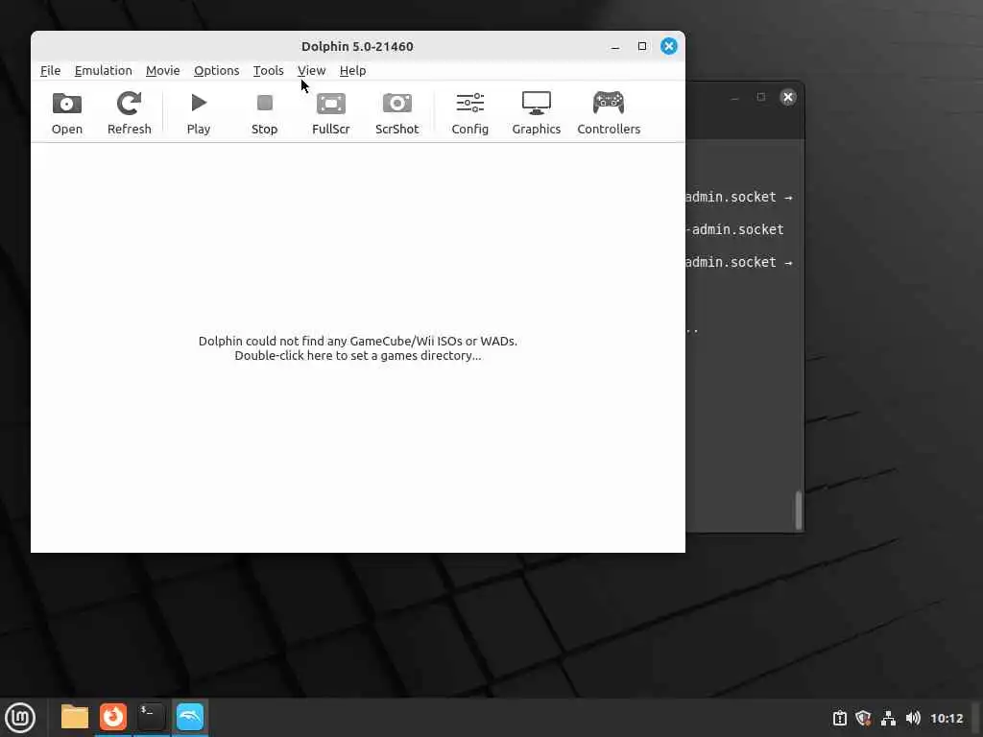Open the Movie menu
This screenshot has height=737, width=983.
tap(163, 70)
